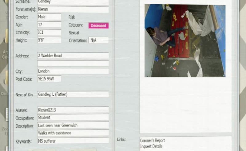Click the Occupation field showing Student
246x151 pixels.
(x=73, y=117)
